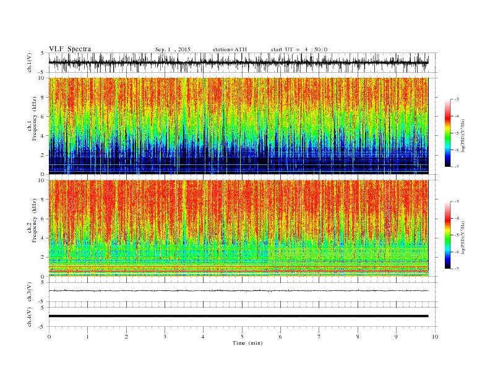Click the '-7' label on the ch.2 colorbar
Viewport: 490px width, 378px height.
456,269
